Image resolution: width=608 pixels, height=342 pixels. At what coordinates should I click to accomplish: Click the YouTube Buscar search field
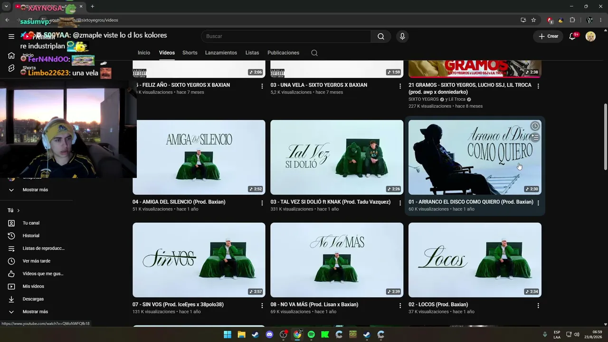(x=286, y=37)
